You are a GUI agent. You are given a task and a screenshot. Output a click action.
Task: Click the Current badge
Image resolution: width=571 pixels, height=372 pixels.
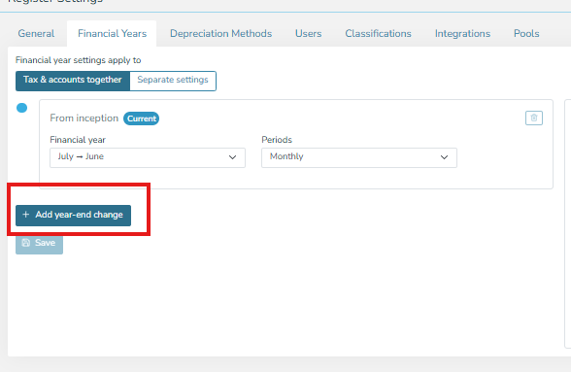(142, 118)
